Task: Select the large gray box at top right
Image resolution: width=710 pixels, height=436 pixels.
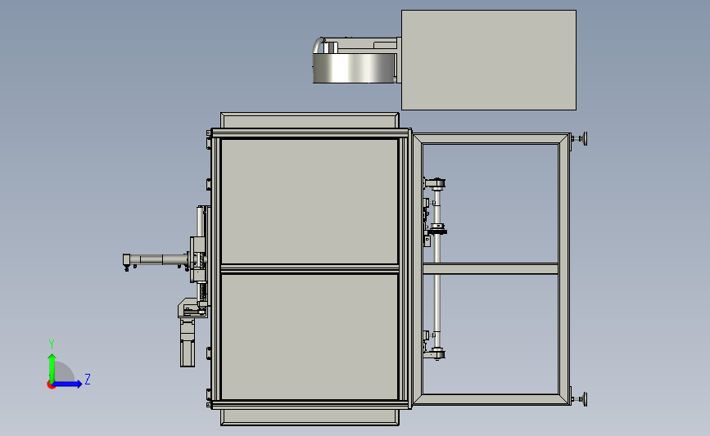Action: tap(489, 60)
